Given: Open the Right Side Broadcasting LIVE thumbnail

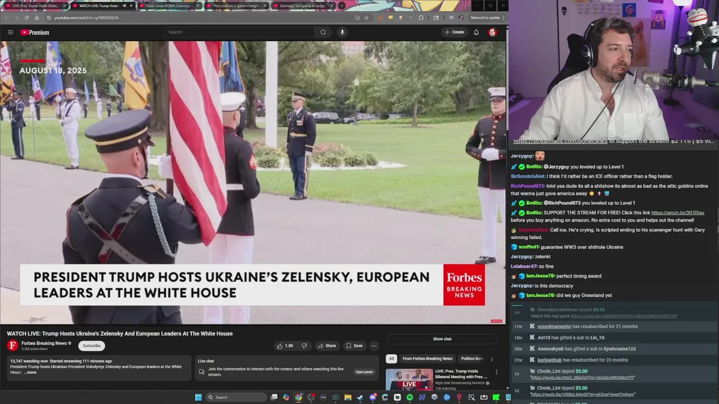Looking at the screenshot, I should [409, 379].
